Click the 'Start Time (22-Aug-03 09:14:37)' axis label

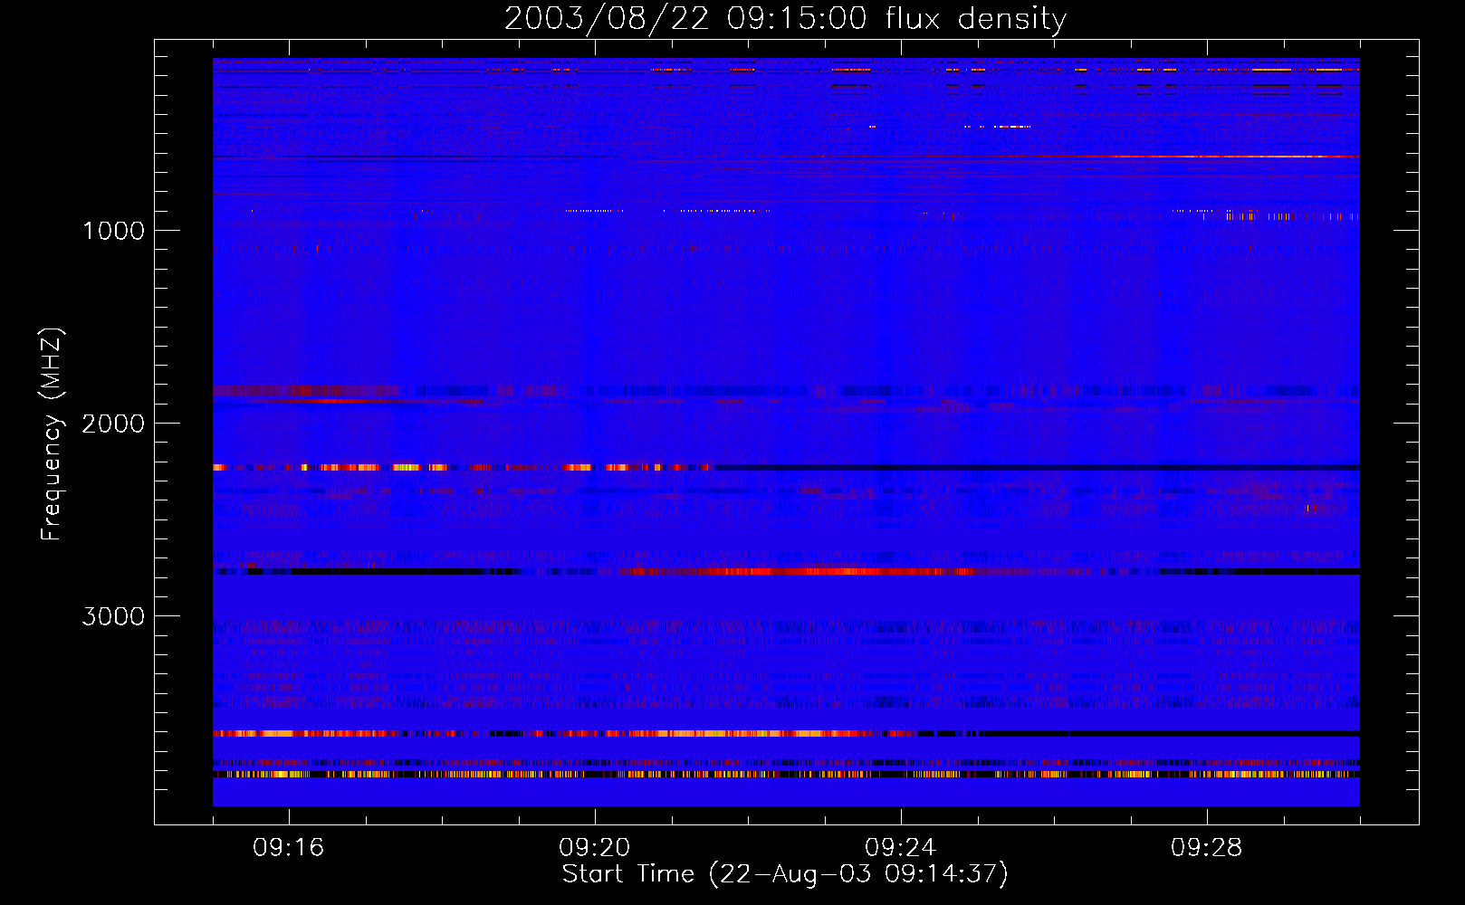coord(785,874)
